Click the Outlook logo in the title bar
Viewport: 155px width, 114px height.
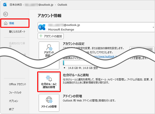pos(5,5)
